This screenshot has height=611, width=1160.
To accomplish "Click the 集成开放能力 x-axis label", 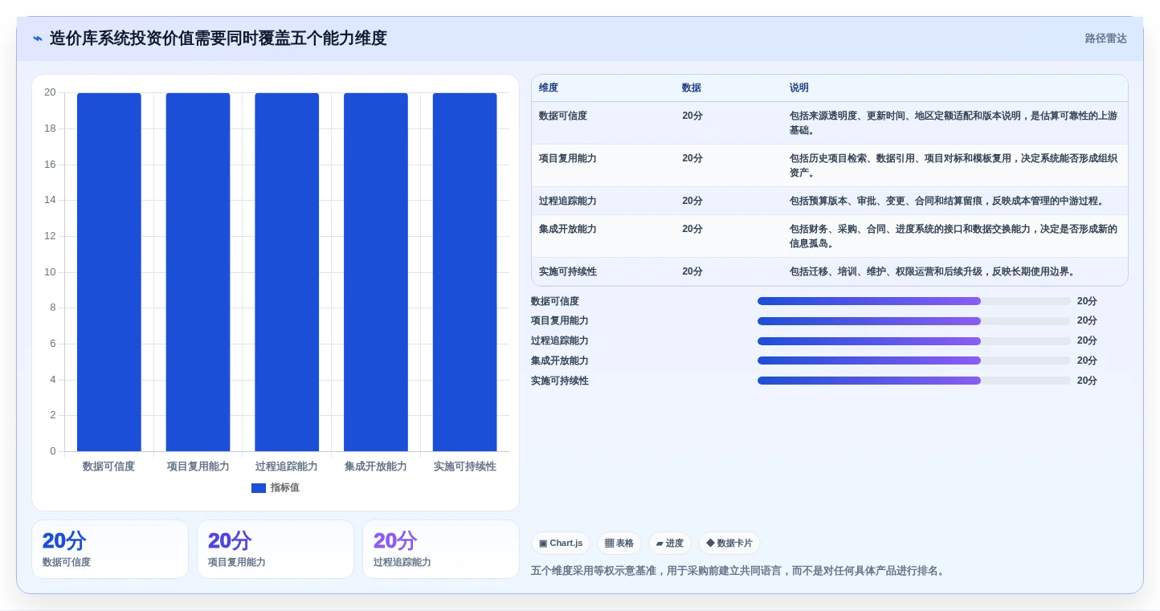I will pyautogui.click(x=376, y=466).
